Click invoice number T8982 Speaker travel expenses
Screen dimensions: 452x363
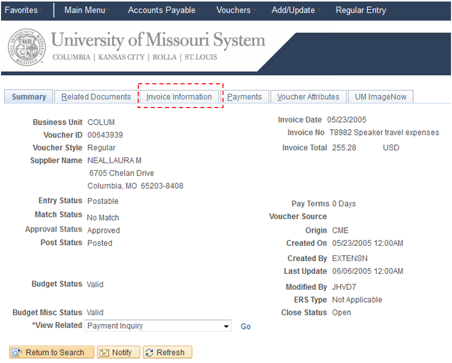tap(384, 132)
